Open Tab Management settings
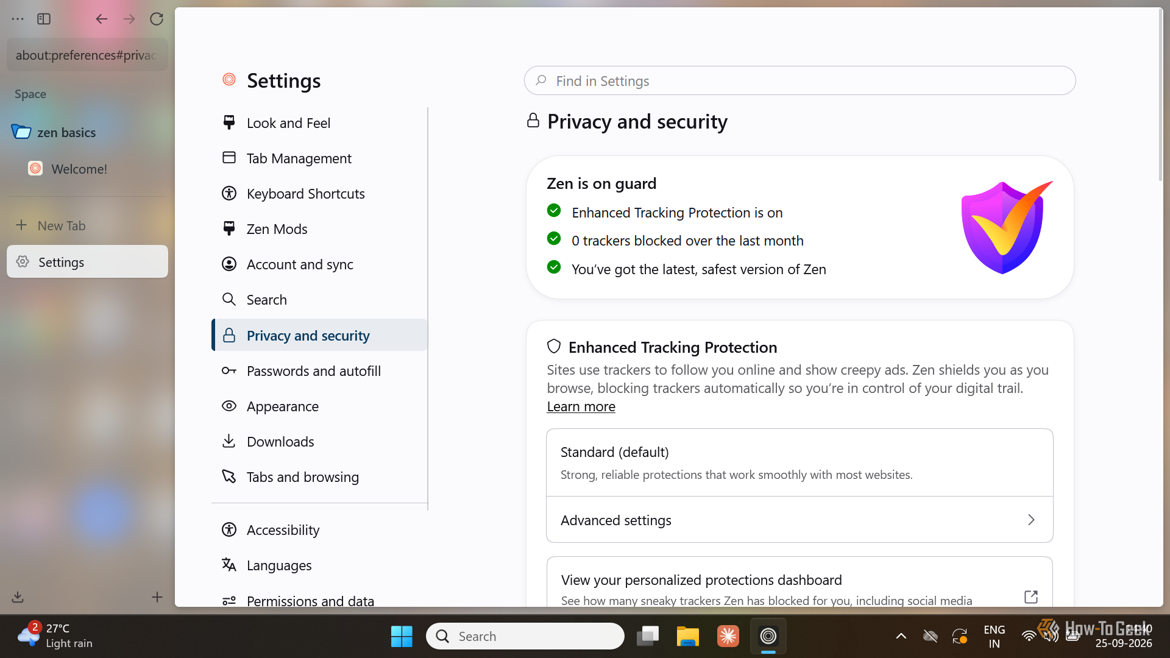The image size is (1170, 658). coord(319,158)
